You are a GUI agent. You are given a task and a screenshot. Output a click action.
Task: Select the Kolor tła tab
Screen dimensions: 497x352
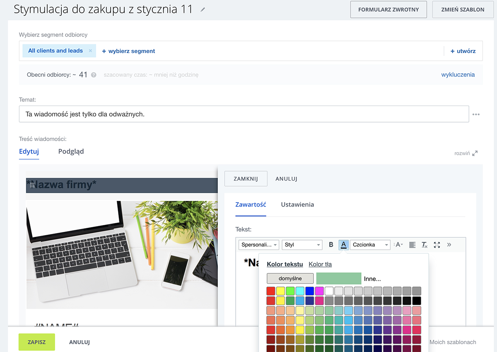click(320, 264)
